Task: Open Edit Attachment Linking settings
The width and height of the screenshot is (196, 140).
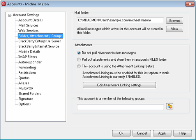Action: tap(119, 85)
